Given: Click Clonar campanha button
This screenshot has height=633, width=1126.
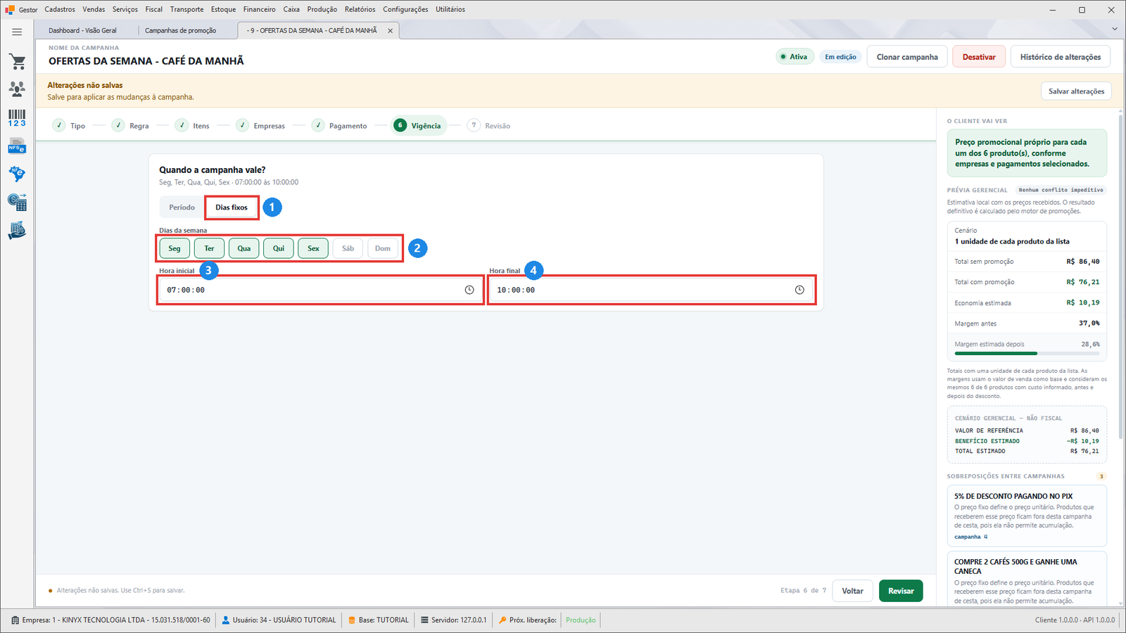Looking at the screenshot, I should (906, 57).
